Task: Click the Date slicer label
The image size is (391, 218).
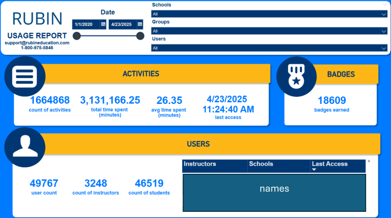Action: click(108, 12)
